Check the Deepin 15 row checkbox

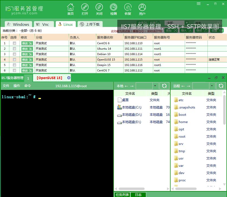(x=15, y=65)
